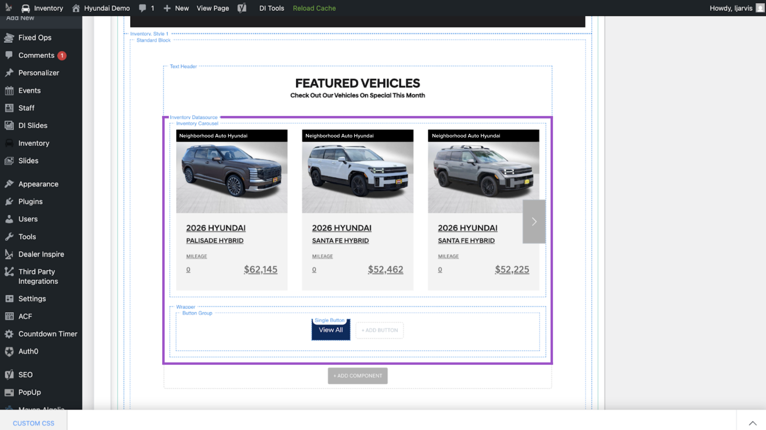
Task: Open View Page in the admin bar
Action: pyautogui.click(x=213, y=8)
